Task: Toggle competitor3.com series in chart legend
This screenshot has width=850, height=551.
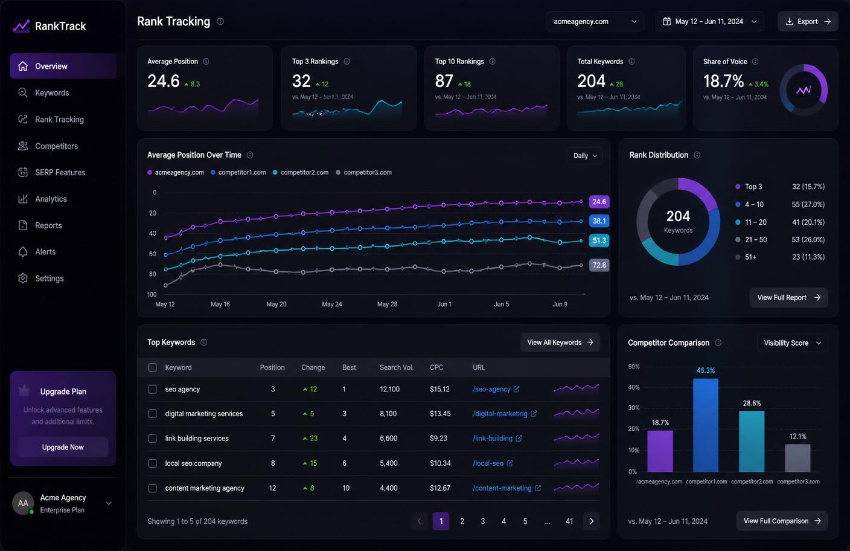Action: (x=363, y=172)
